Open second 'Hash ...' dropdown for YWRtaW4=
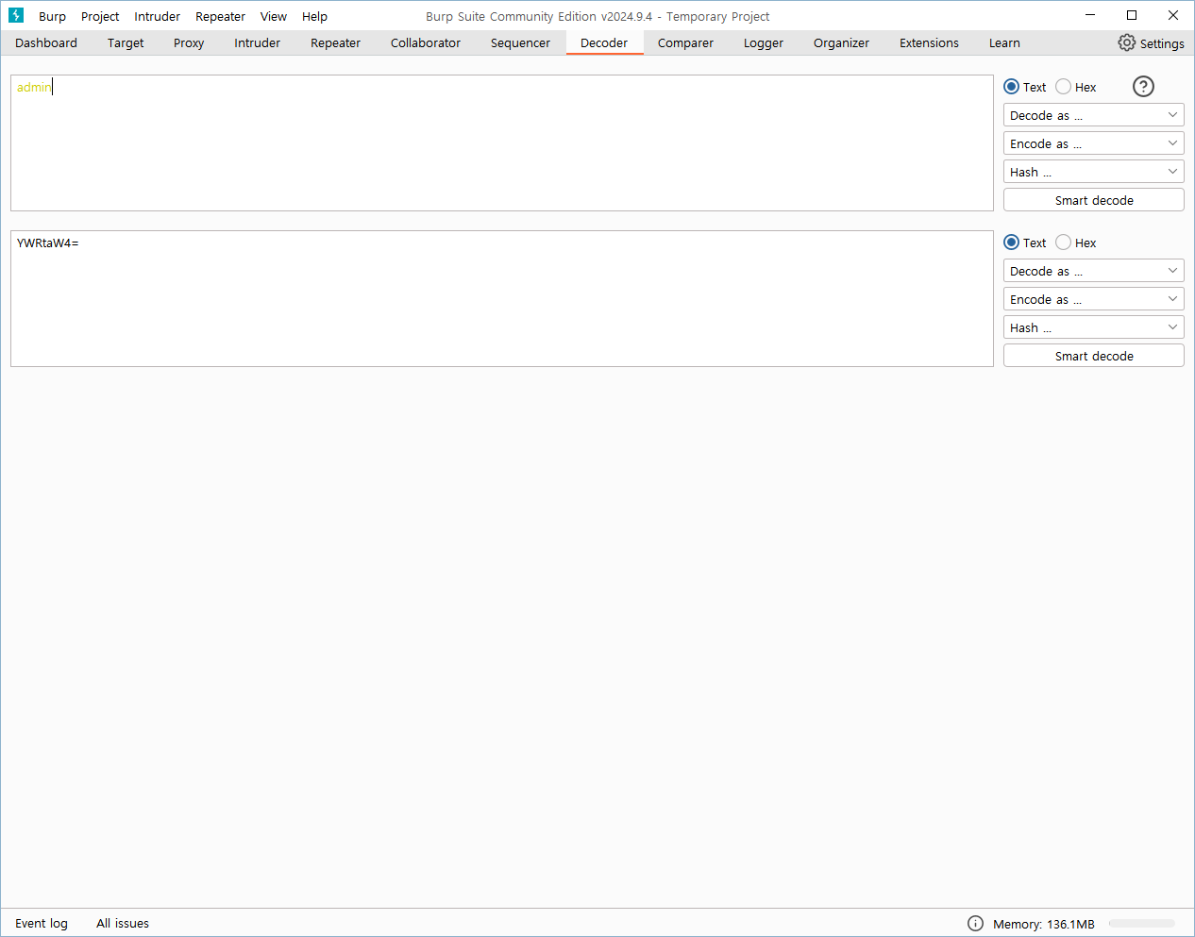 point(1093,327)
